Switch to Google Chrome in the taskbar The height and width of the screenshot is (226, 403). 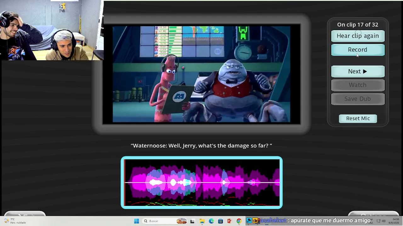click(239, 221)
